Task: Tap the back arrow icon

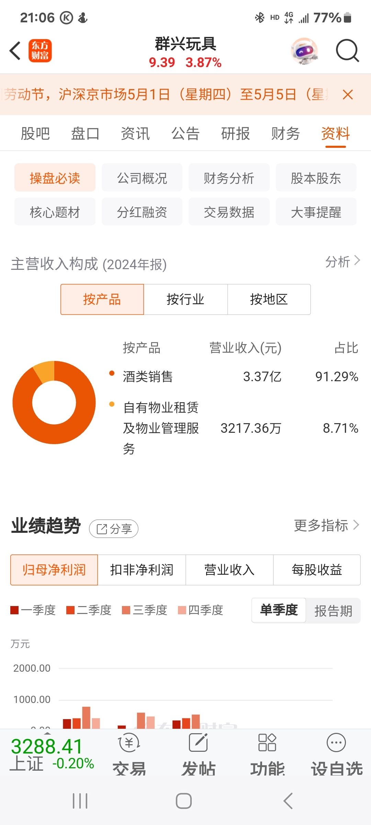Action: [x=15, y=51]
